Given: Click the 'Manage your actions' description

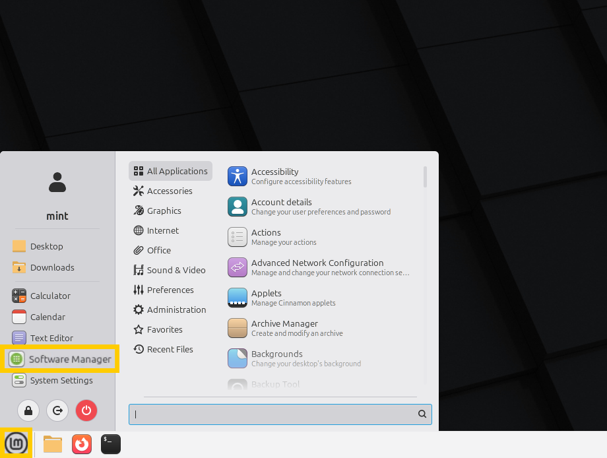Looking at the screenshot, I should pyautogui.click(x=284, y=242).
